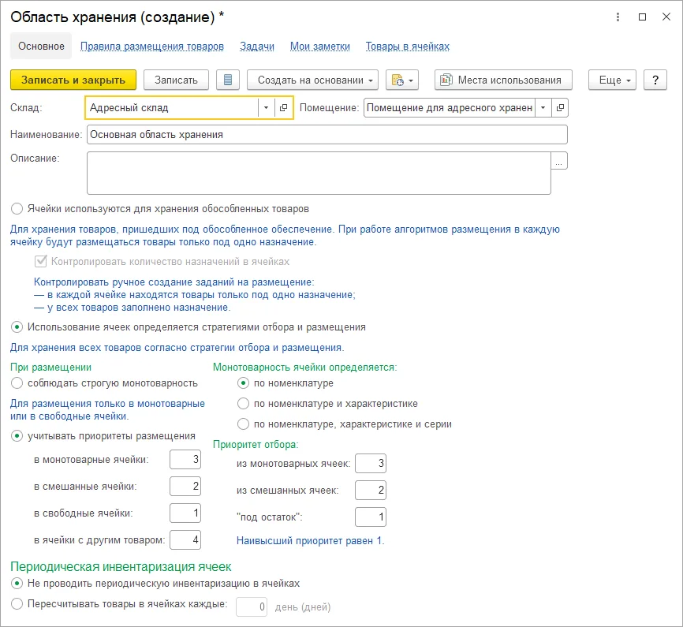Open the Места использования report icon button
This screenshot has width=683, height=627.
point(503,80)
